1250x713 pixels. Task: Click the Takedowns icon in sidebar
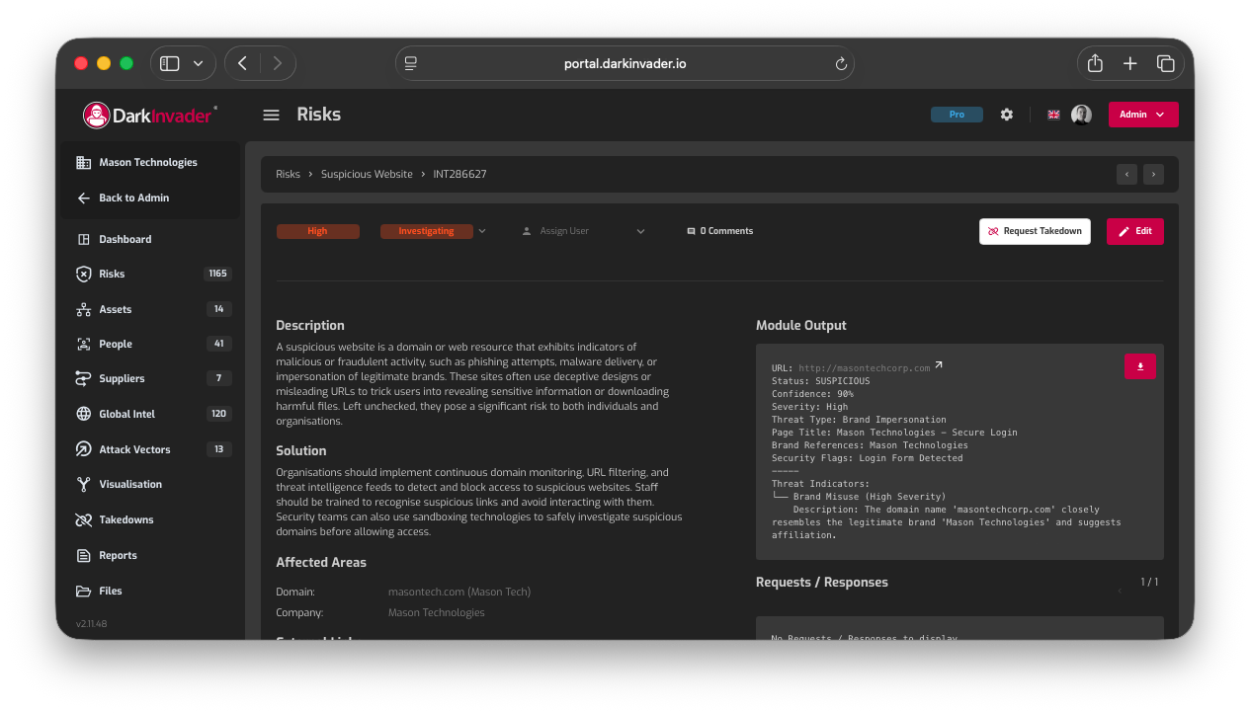83,519
